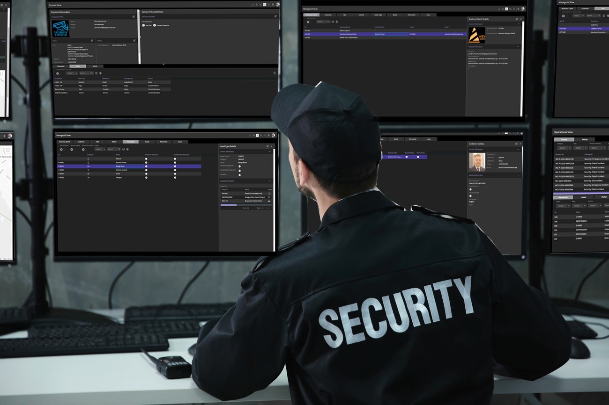Click the refresh icon beside the asset search field

tap(125, 149)
